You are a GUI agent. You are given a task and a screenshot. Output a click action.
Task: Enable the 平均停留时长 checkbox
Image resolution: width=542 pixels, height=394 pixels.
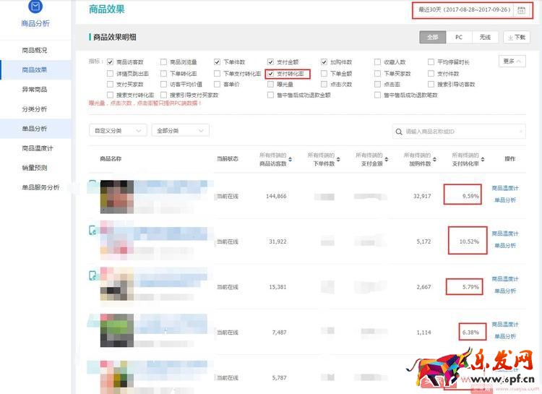tap(431, 62)
